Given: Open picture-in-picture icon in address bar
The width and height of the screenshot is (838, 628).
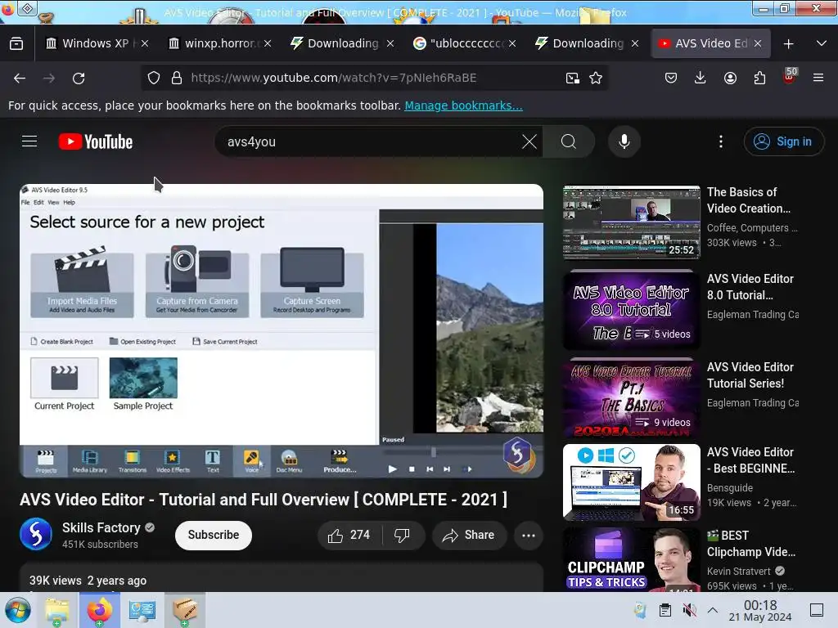Looking at the screenshot, I should pos(572,78).
